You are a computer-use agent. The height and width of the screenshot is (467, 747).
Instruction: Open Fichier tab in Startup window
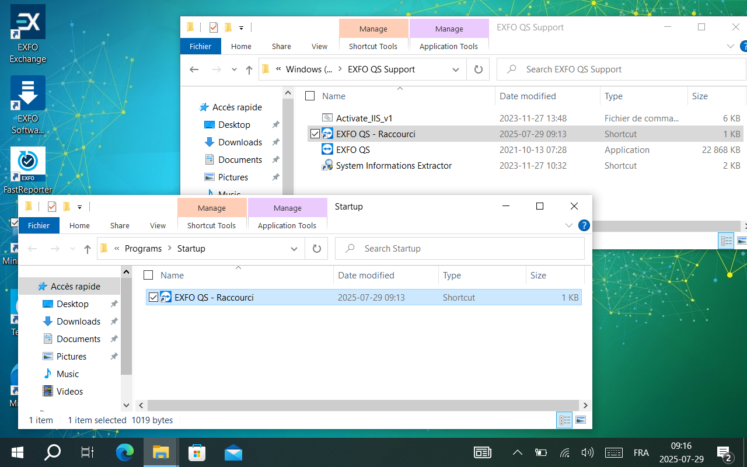pyautogui.click(x=39, y=225)
